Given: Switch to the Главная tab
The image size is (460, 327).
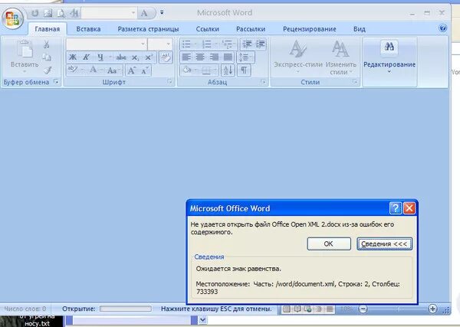Looking at the screenshot, I should [x=48, y=29].
